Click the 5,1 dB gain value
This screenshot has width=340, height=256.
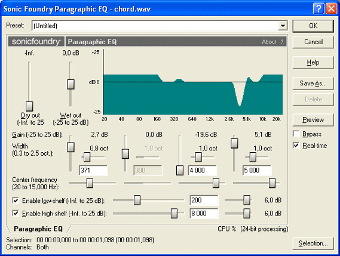[x=263, y=134]
